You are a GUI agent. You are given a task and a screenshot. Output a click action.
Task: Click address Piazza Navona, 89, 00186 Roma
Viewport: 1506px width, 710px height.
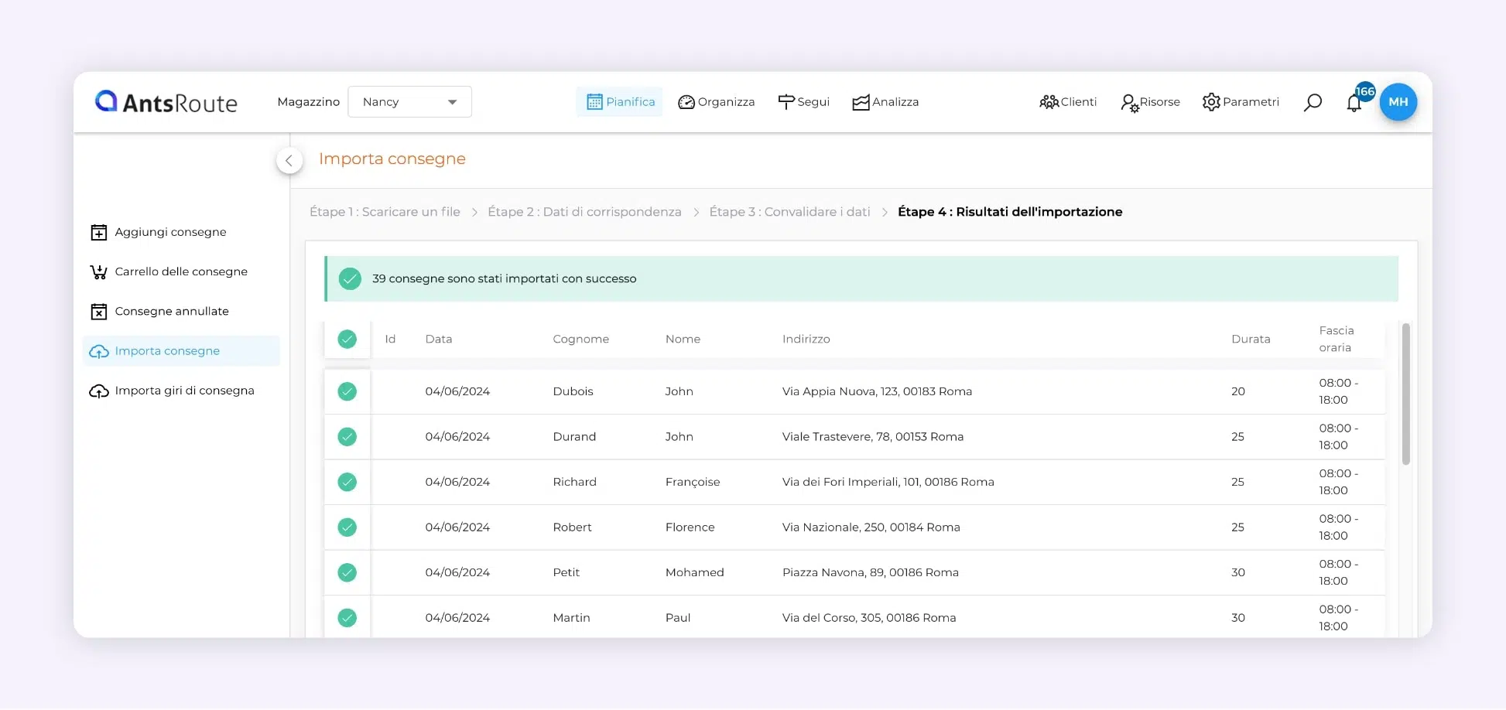870,573
